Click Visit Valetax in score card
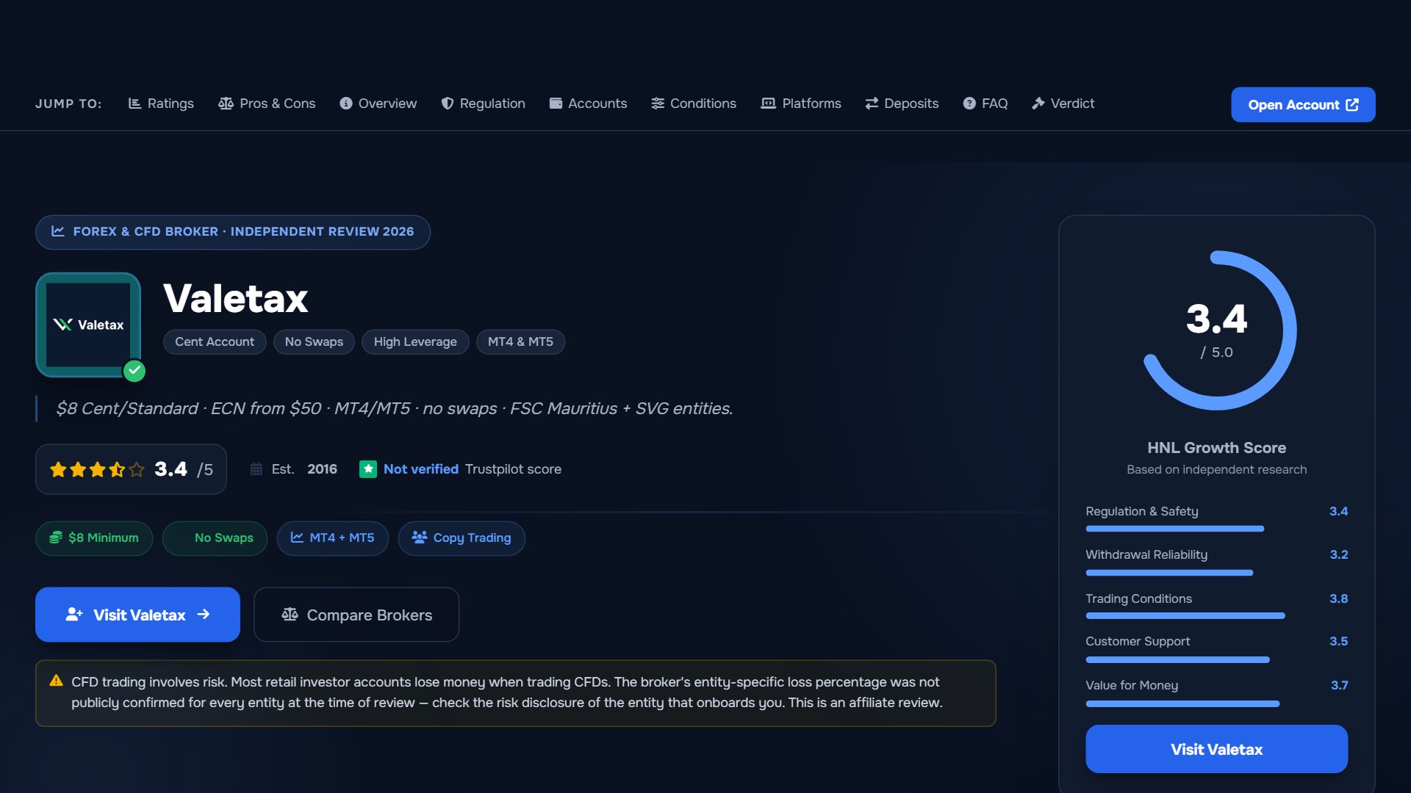This screenshot has width=1411, height=793. (x=1217, y=749)
